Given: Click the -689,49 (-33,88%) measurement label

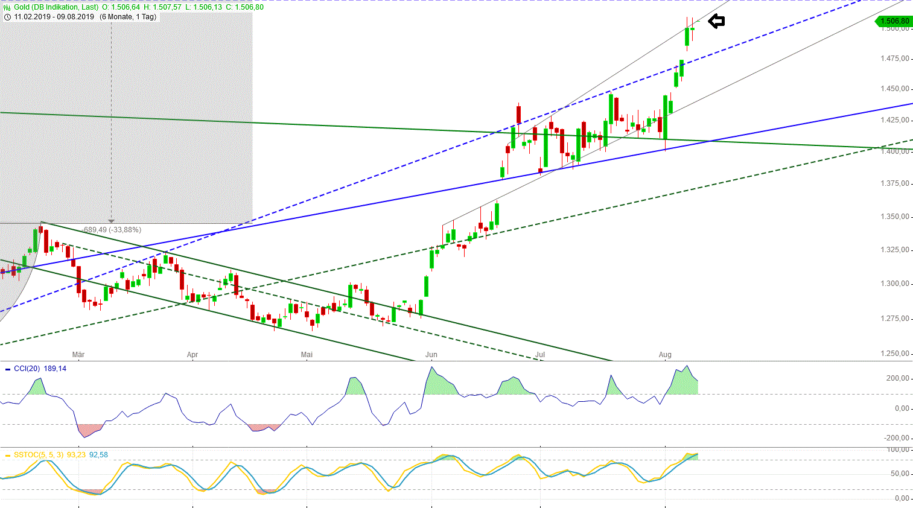Looking at the screenshot, I should pyautogui.click(x=112, y=230).
